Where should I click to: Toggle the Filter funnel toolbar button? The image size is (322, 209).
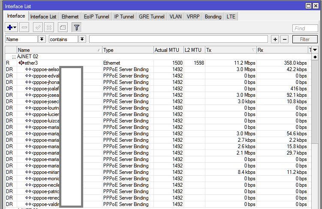[x=77, y=27]
